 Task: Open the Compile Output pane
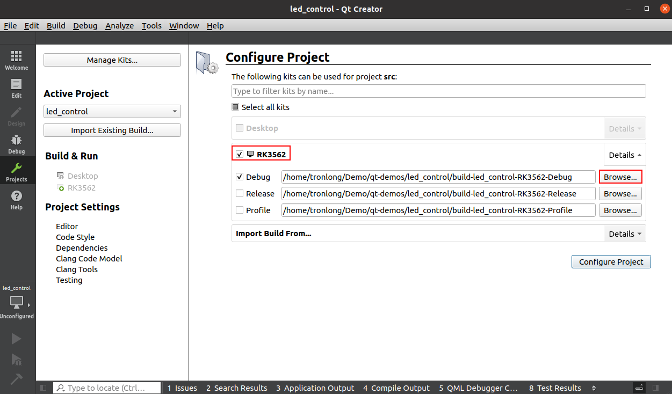click(396, 388)
